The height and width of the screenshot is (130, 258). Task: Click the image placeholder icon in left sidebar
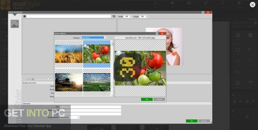[x=15, y=24]
